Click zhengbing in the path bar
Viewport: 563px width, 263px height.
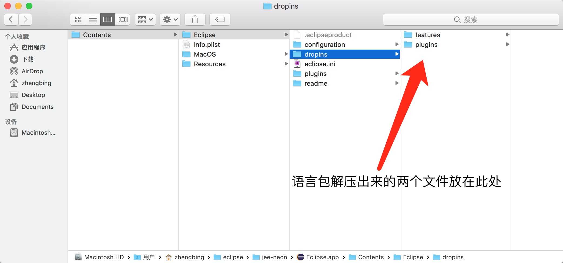pos(185,257)
